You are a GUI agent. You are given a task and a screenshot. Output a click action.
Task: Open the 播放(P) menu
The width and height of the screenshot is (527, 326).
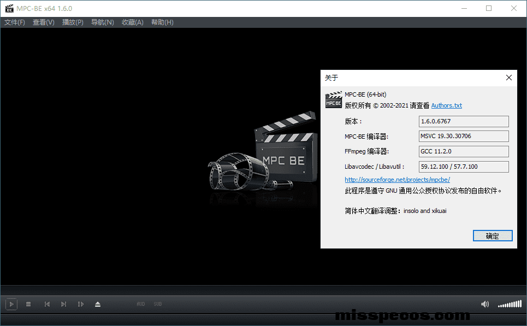click(73, 22)
